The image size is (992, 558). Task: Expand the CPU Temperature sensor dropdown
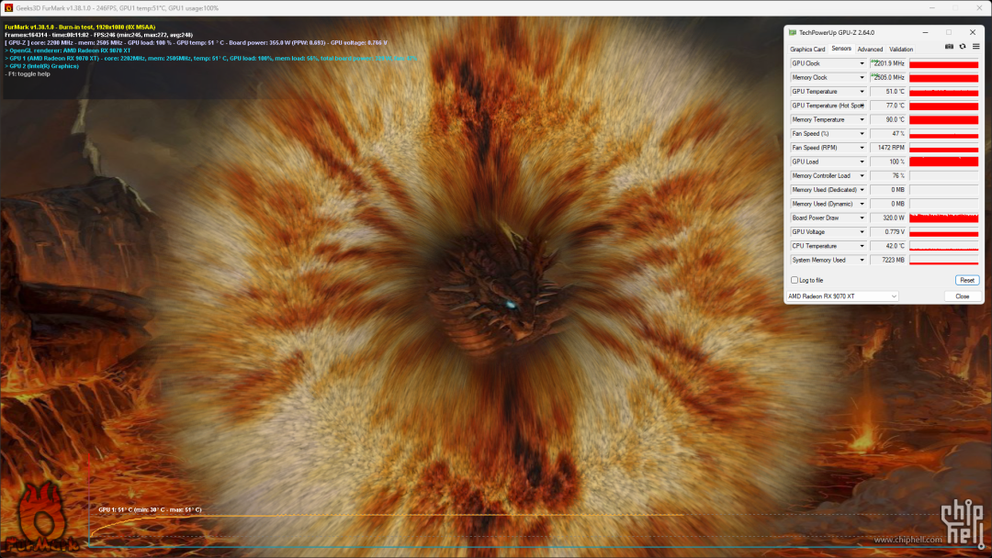pos(862,246)
